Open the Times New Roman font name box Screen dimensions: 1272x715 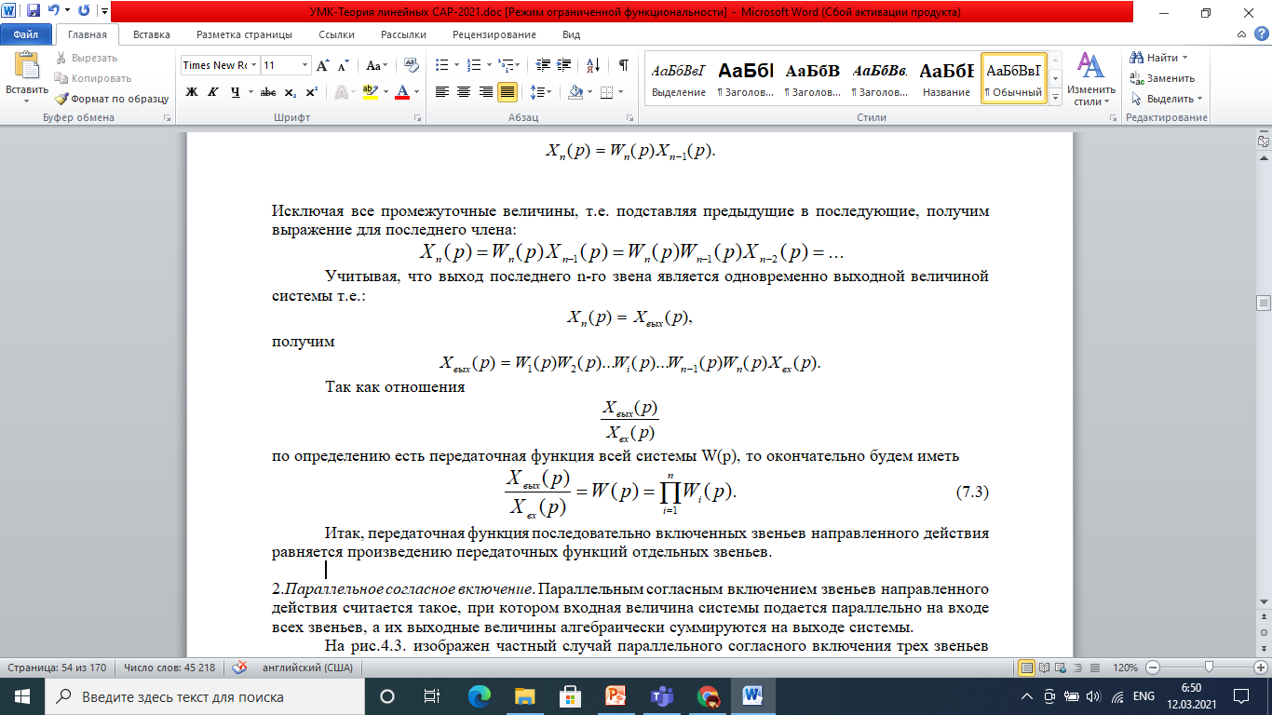pyautogui.click(x=220, y=65)
